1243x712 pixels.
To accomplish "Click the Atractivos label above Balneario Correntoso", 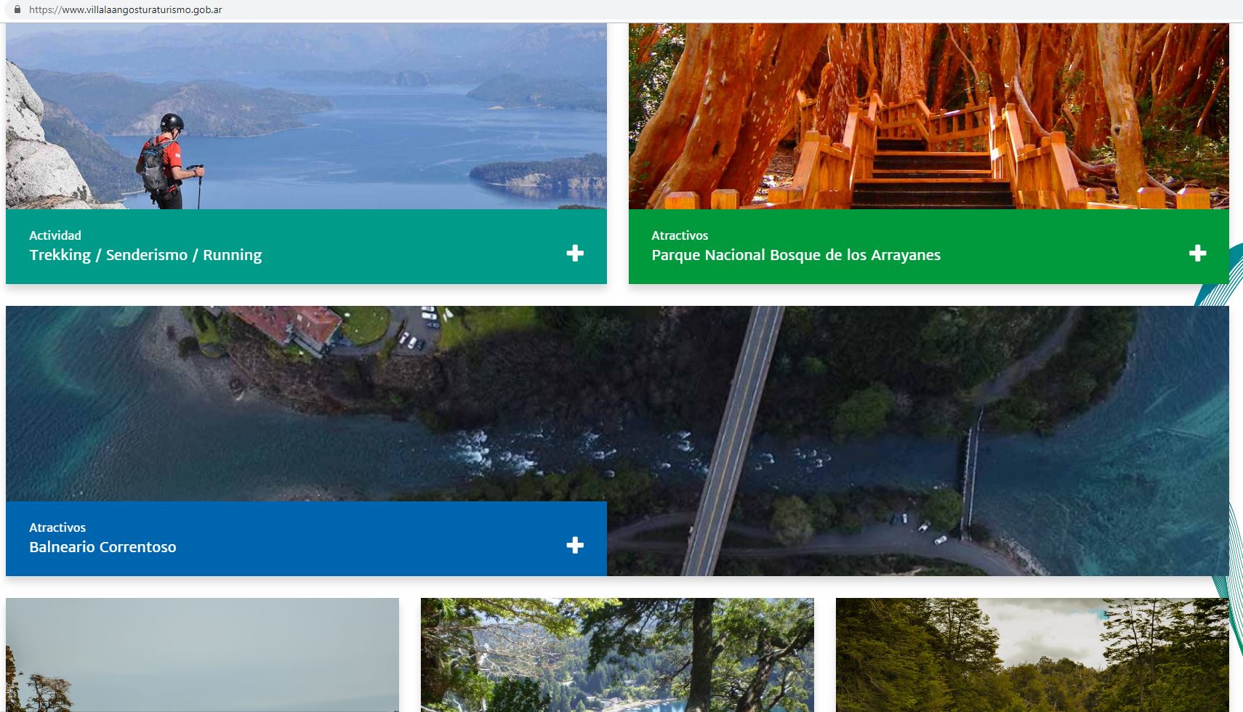I will point(57,527).
